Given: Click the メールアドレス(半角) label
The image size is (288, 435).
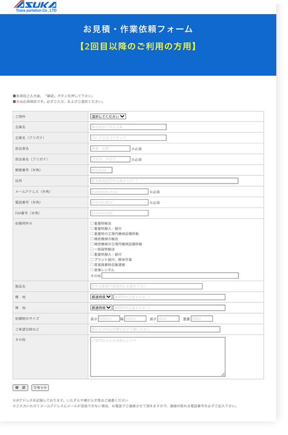Looking at the screenshot, I should pyautogui.click(x=33, y=192).
